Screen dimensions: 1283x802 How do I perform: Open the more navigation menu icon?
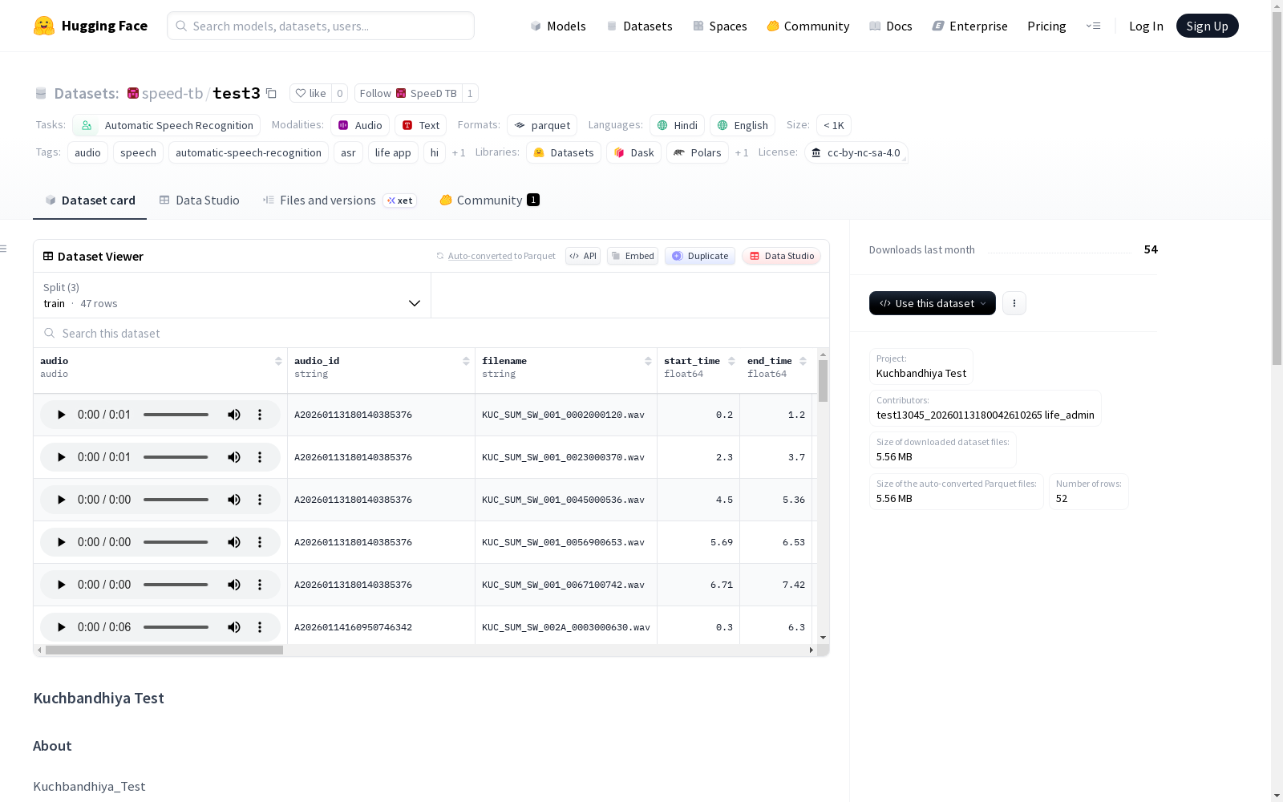[x=1093, y=26]
